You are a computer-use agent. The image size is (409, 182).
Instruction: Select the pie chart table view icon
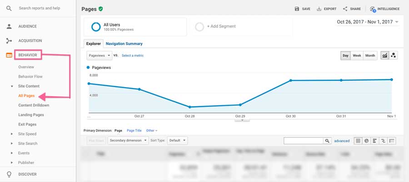[x=366, y=141]
